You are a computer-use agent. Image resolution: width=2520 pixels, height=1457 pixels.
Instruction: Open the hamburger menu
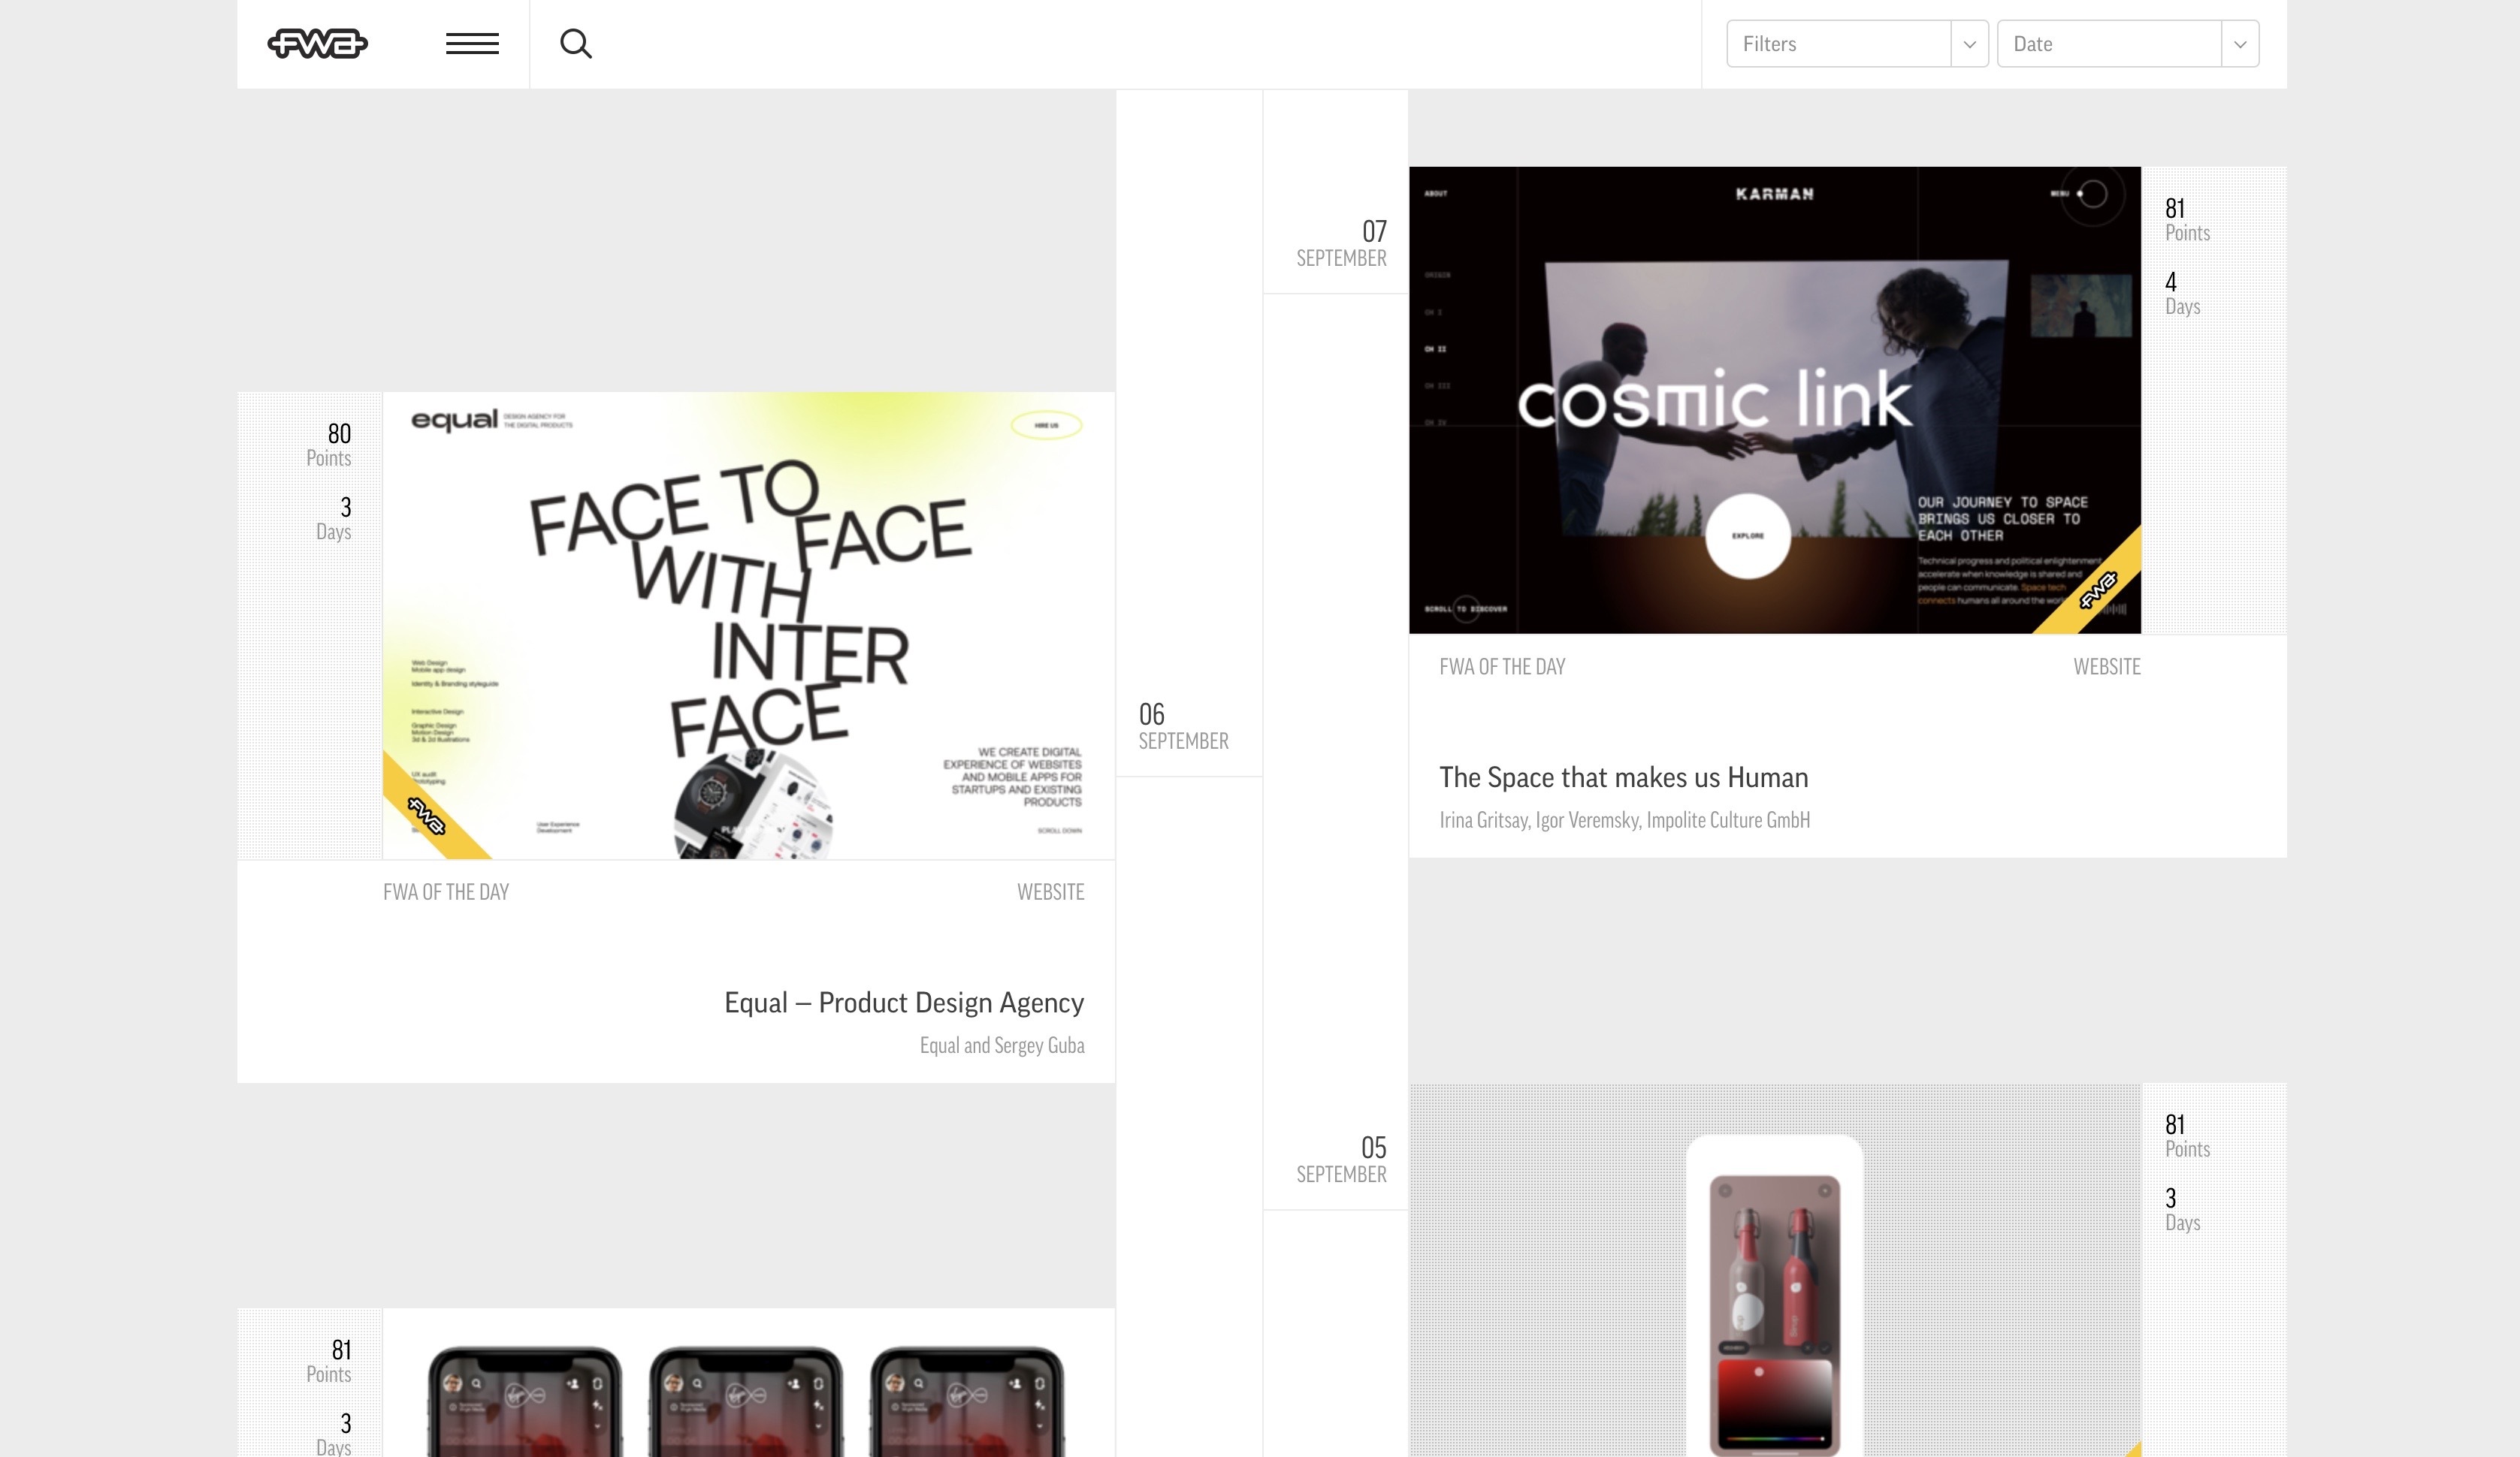tap(472, 44)
